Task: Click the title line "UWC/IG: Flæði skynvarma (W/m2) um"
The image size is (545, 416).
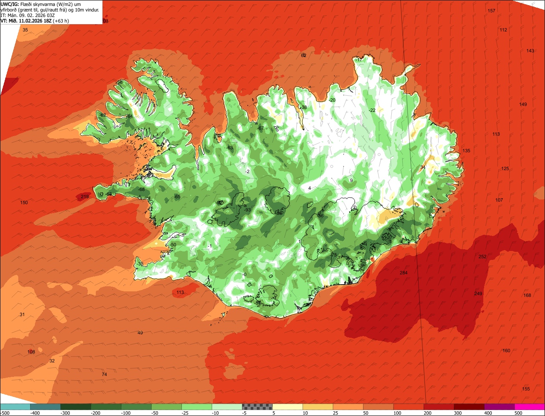Action: point(40,4)
